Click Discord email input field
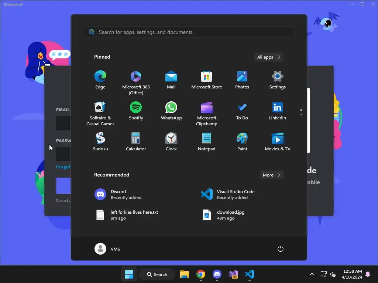Image resolution: width=378 pixels, height=283 pixels. coord(63,123)
